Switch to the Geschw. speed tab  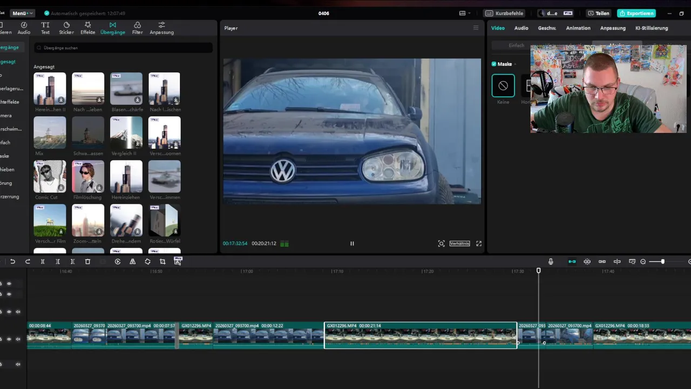547,28
